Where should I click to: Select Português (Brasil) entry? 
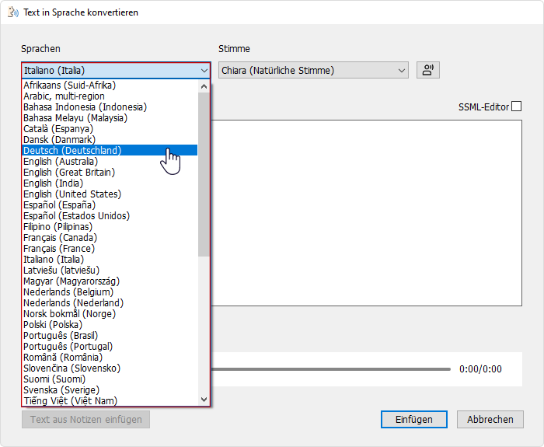[61, 335]
